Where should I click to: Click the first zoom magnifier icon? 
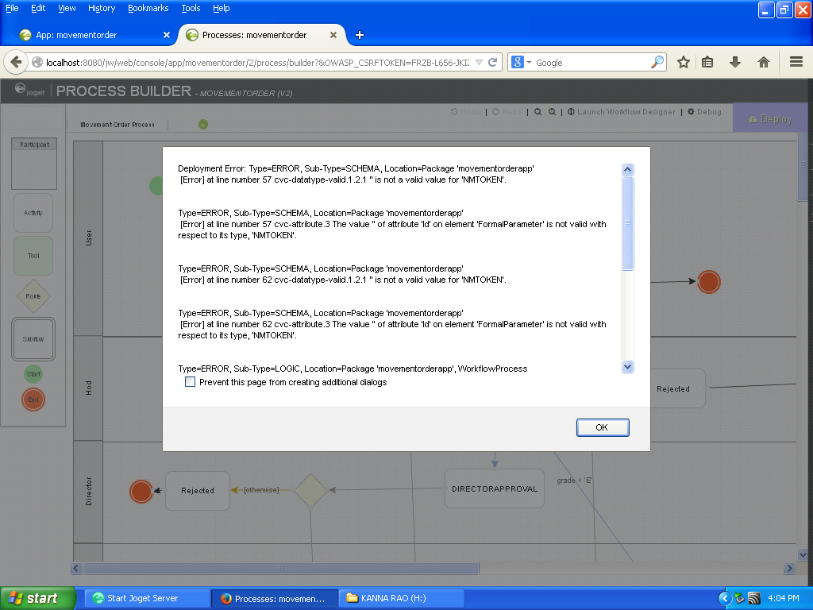tap(538, 111)
